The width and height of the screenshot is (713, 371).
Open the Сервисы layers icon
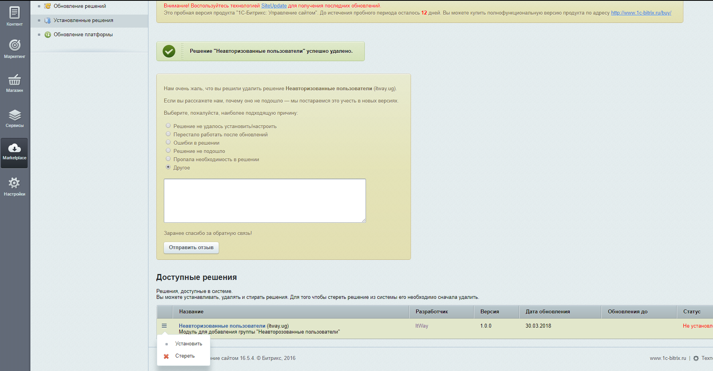15,115
